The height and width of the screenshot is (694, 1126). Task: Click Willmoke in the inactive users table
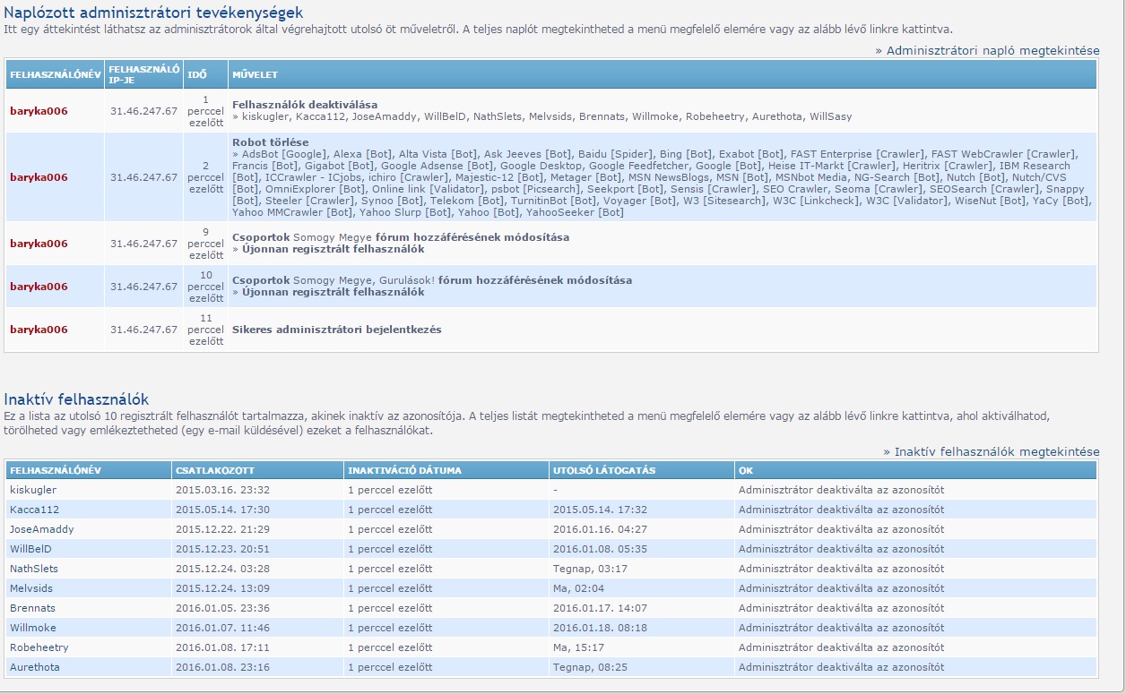33,628
